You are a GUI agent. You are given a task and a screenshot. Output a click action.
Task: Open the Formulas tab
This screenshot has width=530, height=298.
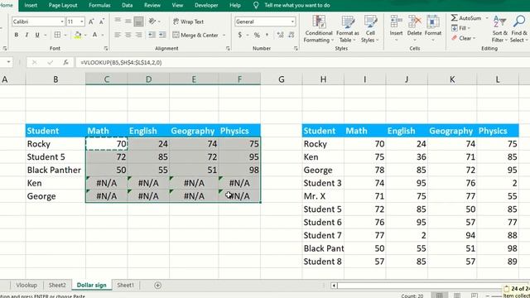[x=99, y=5]
